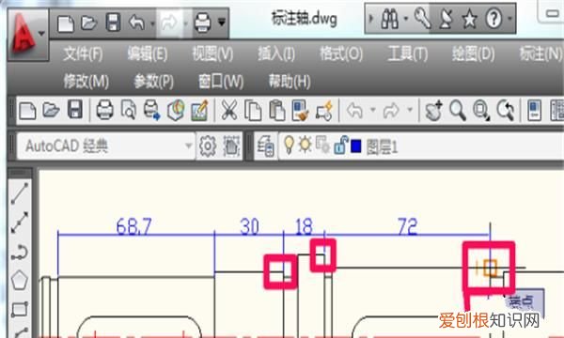Expand the quick access toolbar customize arrow

click(222, 23)
